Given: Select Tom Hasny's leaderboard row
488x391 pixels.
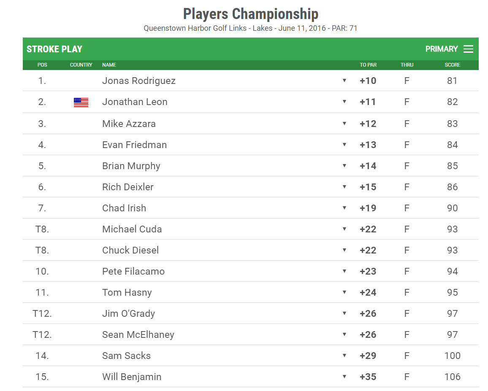Looking at the screenshot, I should coord(250,292).
